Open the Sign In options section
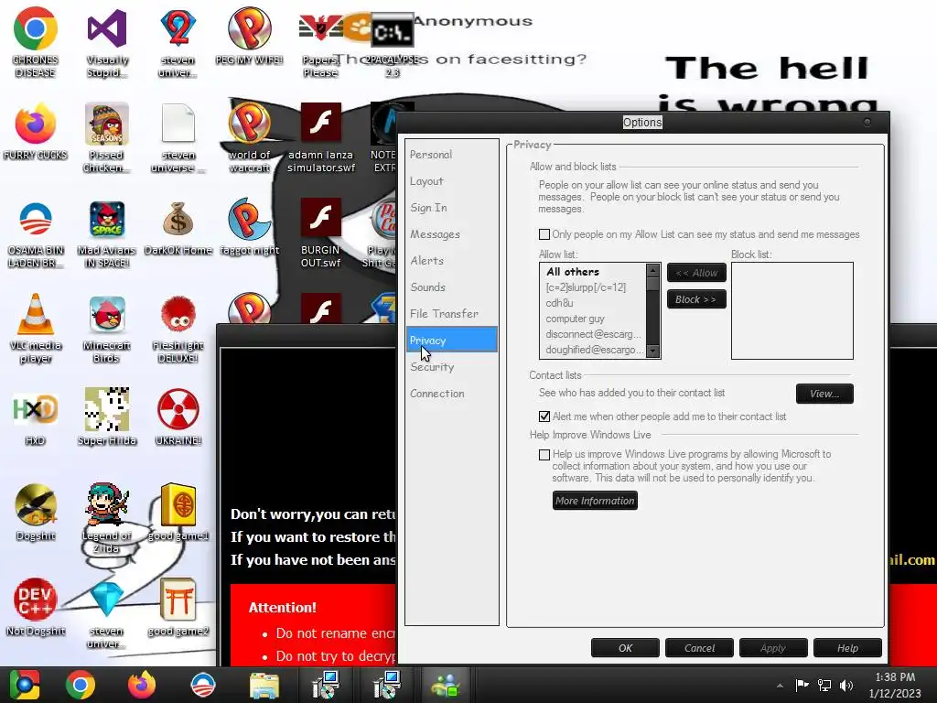Image resolution: width=937 pixels, height=703 pixels. [x=451, y=208]
